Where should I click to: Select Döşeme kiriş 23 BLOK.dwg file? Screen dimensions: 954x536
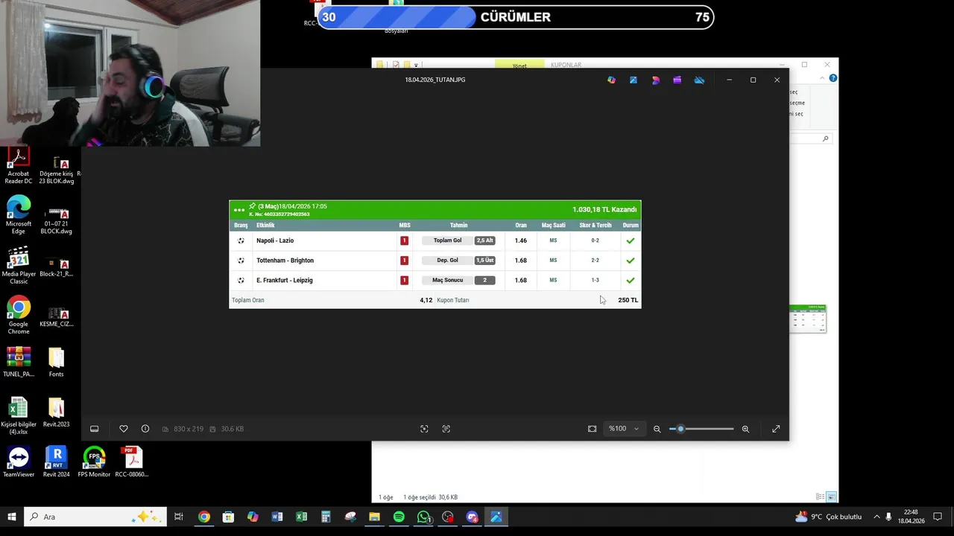(x=57, y=170)
